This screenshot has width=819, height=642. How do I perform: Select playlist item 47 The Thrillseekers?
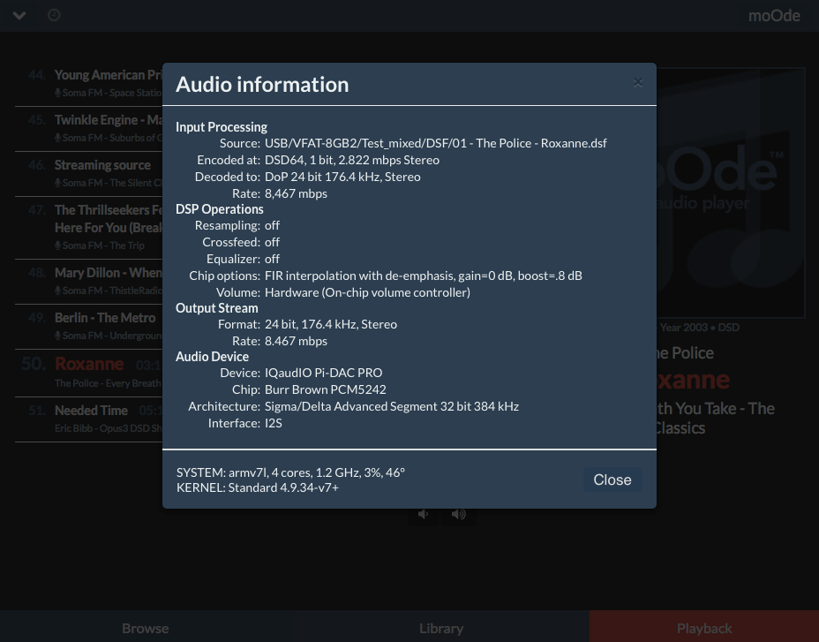pyautogui.click(x=89, y=228)
